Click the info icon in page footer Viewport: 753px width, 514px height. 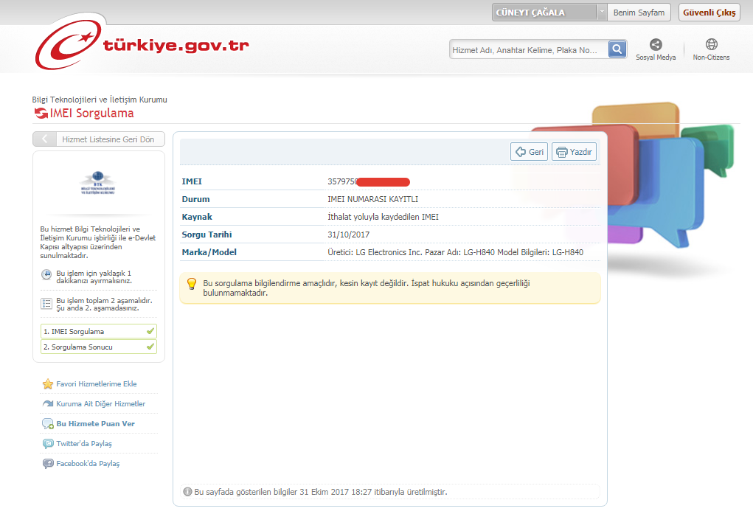tap(188, 492)
